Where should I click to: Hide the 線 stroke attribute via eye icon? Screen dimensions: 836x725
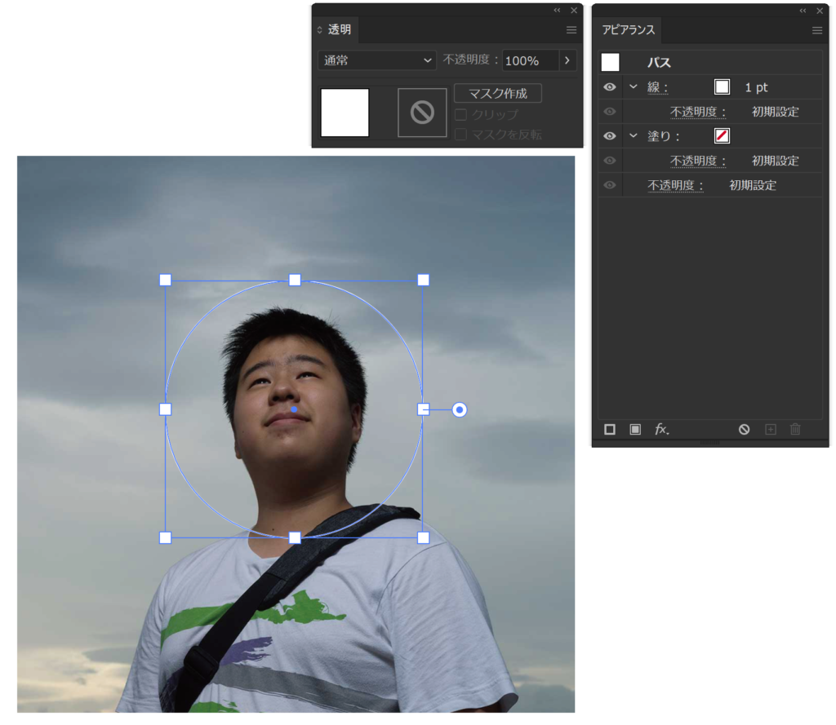pos(609,87)
